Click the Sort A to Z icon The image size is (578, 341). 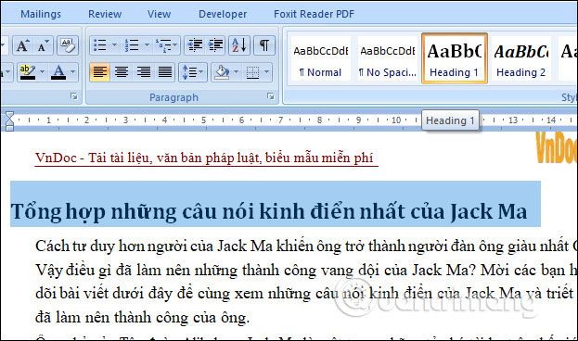tap(239, 45)
